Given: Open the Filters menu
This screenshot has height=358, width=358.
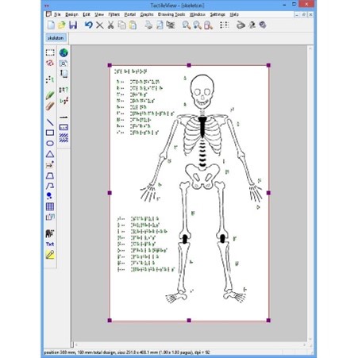Looking at the screenshot, I should (114, 14).
